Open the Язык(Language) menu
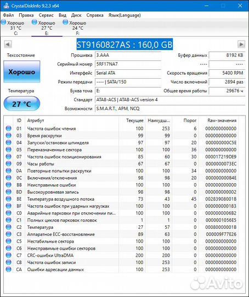The height and width of the screenshot is (297, 249). click(x=125, y=15)
